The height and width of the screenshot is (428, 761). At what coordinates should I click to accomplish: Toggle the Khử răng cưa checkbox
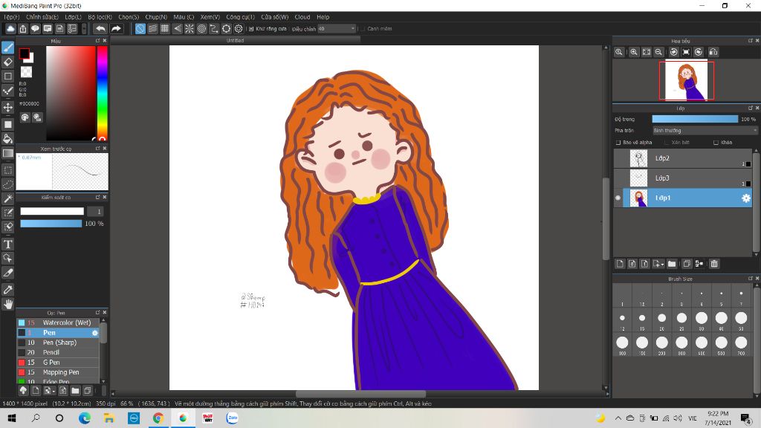pos(251,29)
